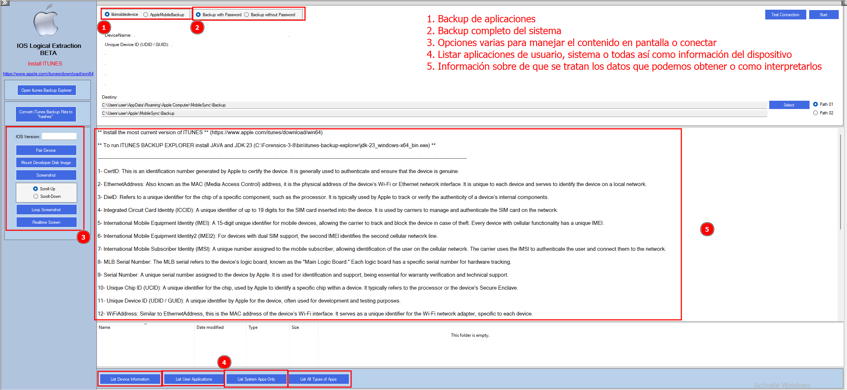Click the IOS Version input field
Image resolution: width=847 pixels, height=390 pixels.
[59, 136]
